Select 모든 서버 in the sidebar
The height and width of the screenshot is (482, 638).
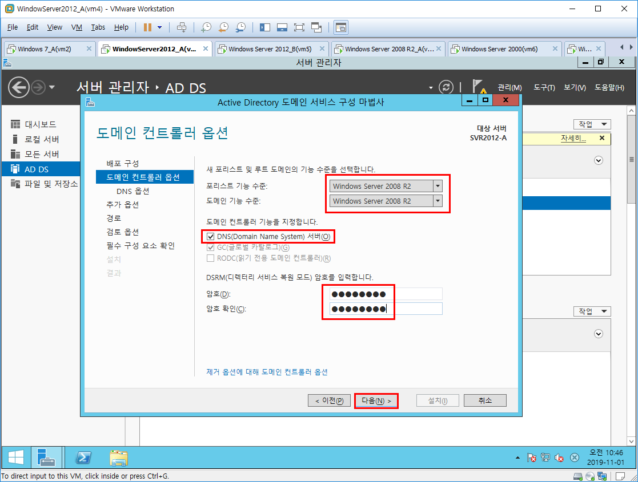coord(41,155)
